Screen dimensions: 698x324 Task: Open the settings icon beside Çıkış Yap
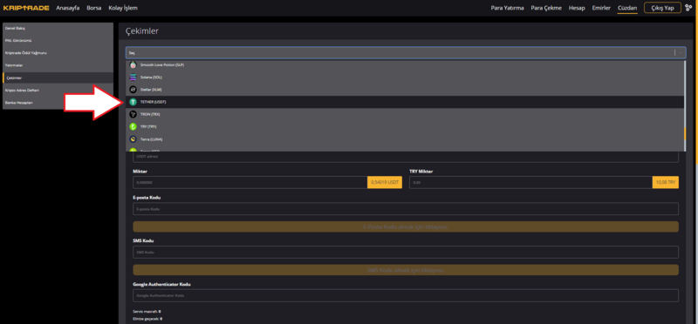(688, 8)
